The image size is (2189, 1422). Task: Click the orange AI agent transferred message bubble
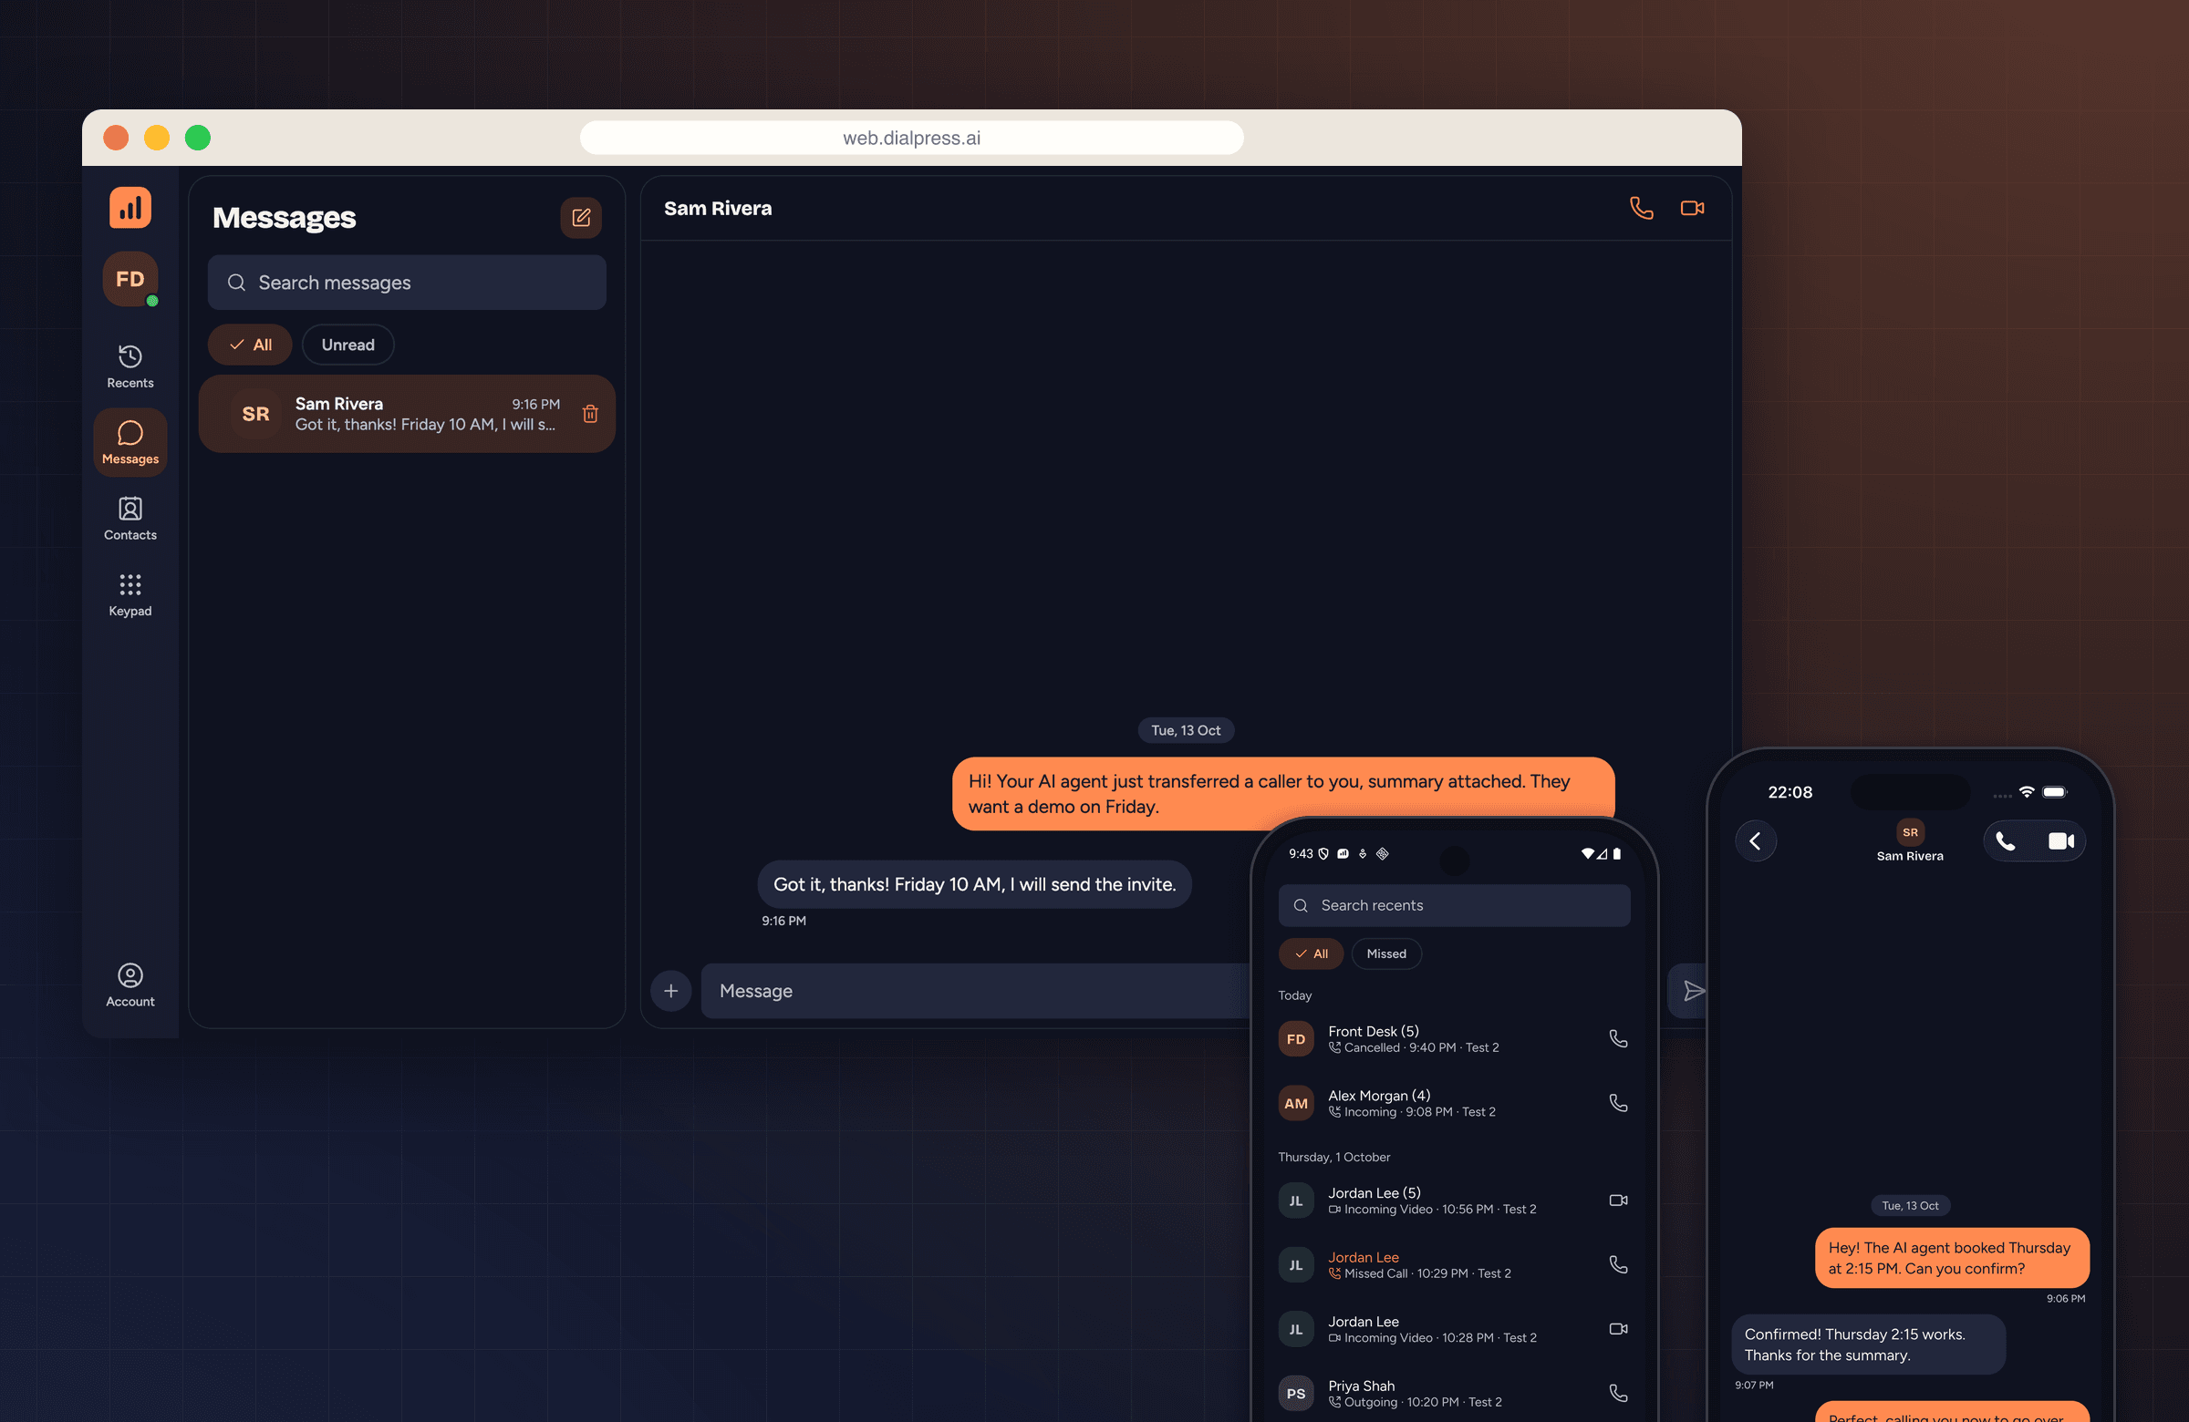[x=1283, y=794]
